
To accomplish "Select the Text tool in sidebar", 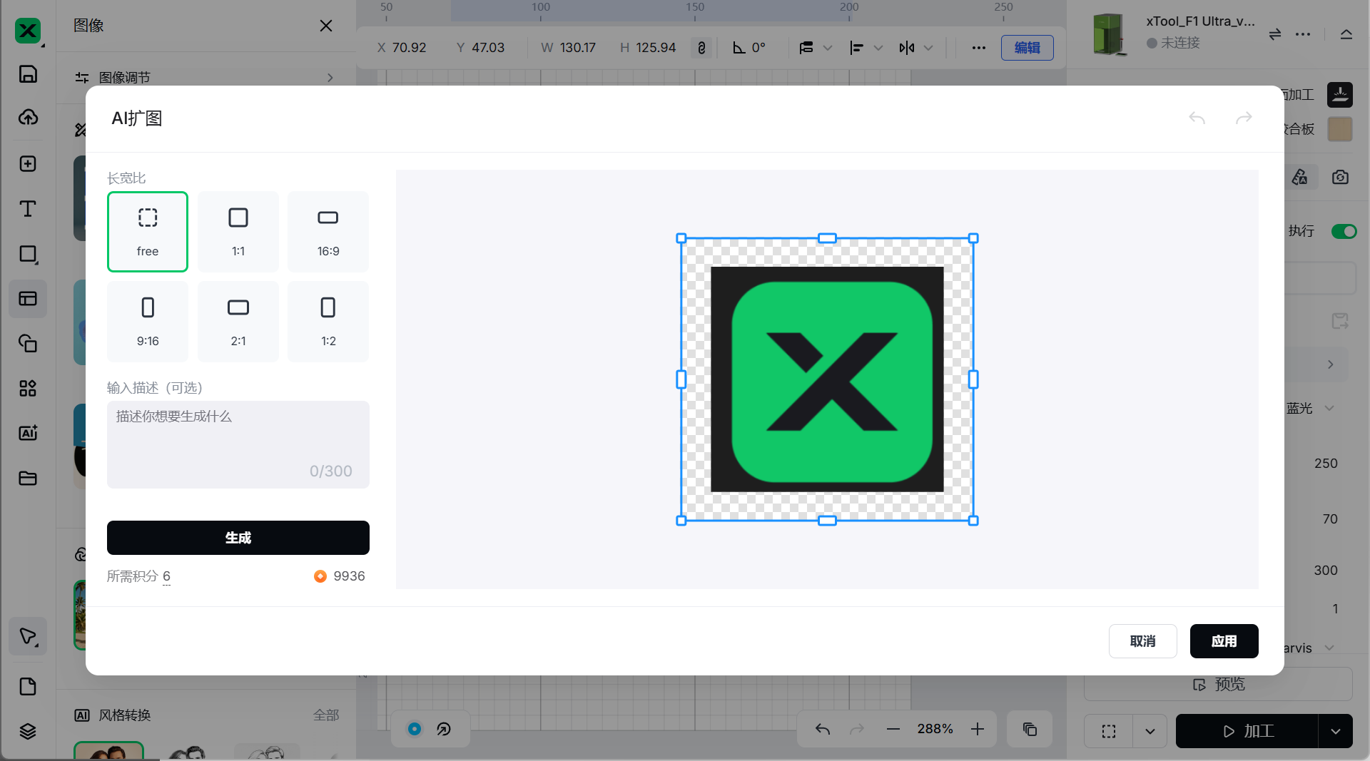I will coord(28,209).
